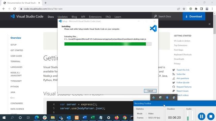Click the Search Docs magnifier icon
This screenshot has width=216, height=121.
[155, 16]
